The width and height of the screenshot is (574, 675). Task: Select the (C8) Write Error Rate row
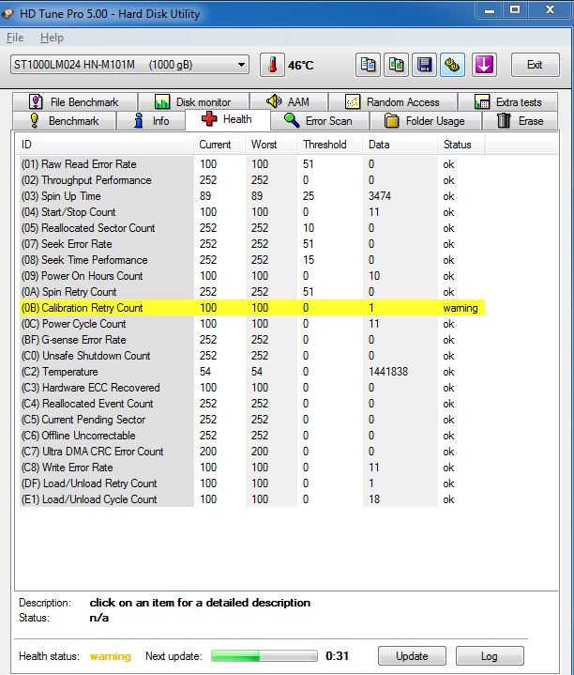tap(252, 468)
